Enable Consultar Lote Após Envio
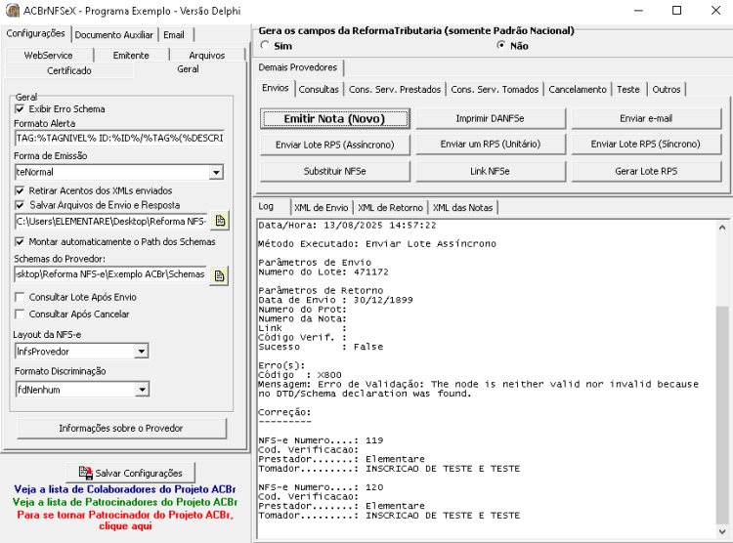Viewport: 733px width, 543px height. click(x=20, y=297)
